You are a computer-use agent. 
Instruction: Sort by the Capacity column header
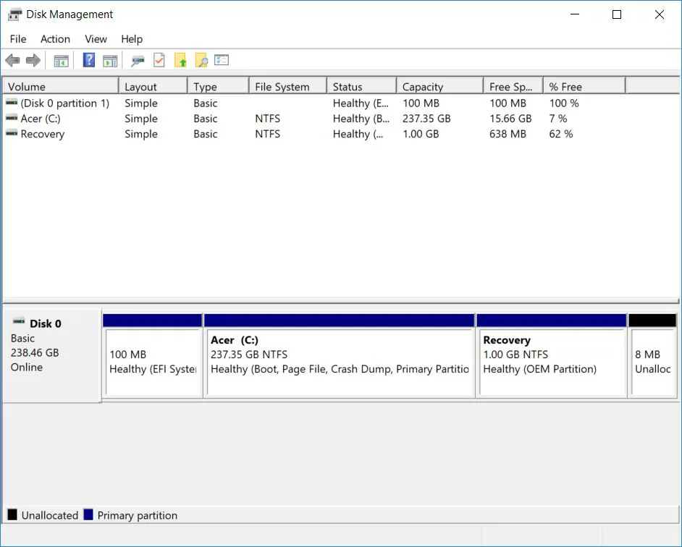[440, 87]
